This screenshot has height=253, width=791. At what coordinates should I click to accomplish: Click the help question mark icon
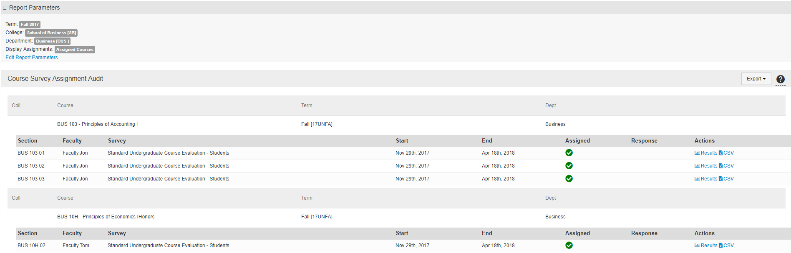point(780,79)
